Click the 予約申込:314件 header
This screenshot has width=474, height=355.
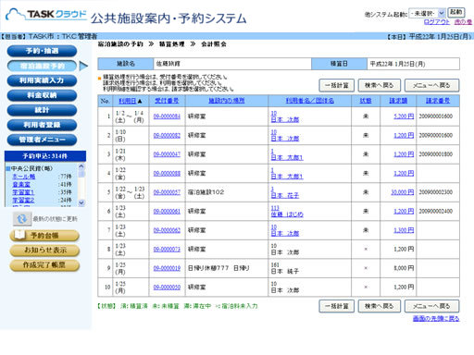(x=45, y=156)
